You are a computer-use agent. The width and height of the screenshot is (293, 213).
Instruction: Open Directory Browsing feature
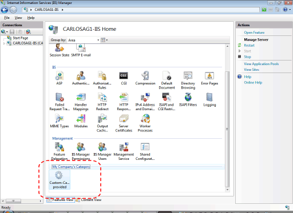click(x=188, y=81)
